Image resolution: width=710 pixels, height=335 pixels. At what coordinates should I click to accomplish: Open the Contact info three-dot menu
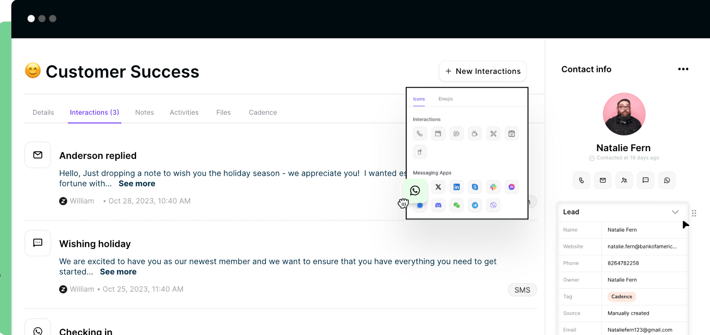[683, 69]
